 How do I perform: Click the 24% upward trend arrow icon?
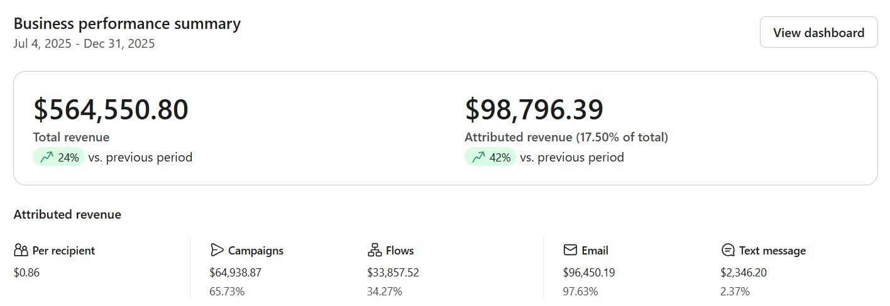pos(47,157)
